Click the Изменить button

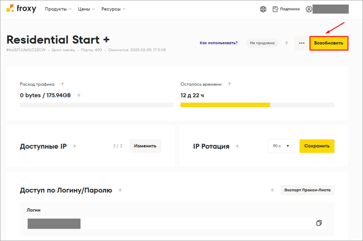pyautogui.click(x=145, y=146)
